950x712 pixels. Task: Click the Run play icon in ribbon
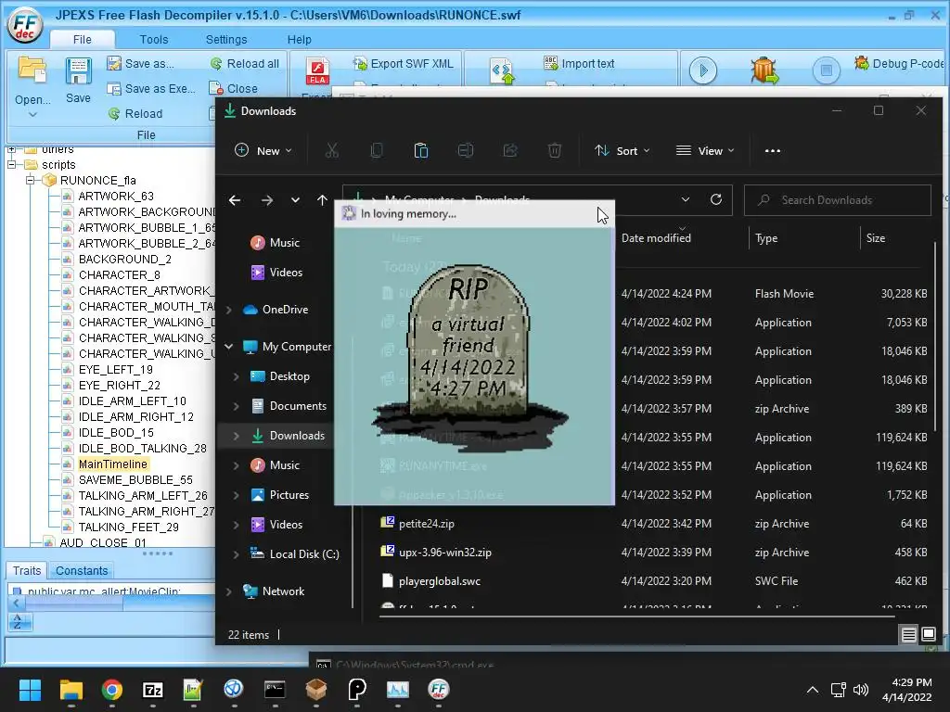click(703, 70)
